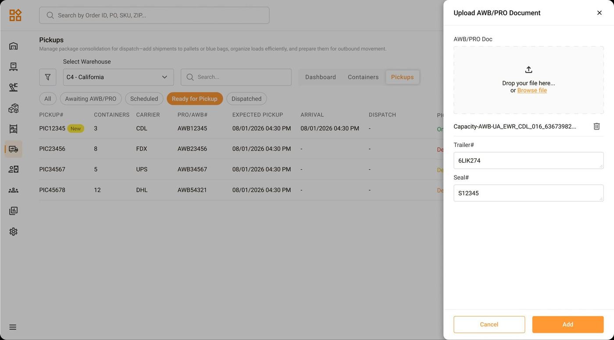Select the Pickups tab
Viewport: 614px width, 340px height.
pyautogui.click(x=402, y=77)
